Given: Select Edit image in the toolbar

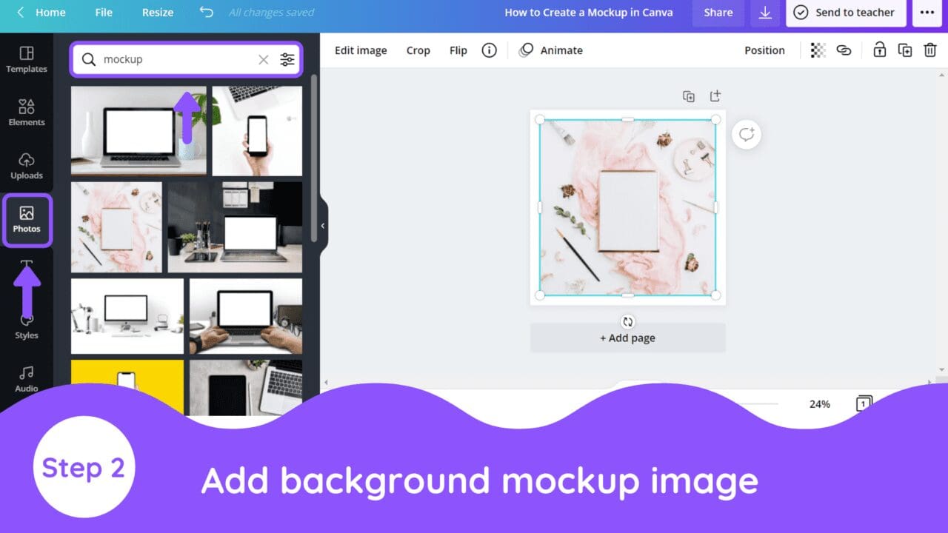Looking at the screenshot, I should click(x=361, y=50).
